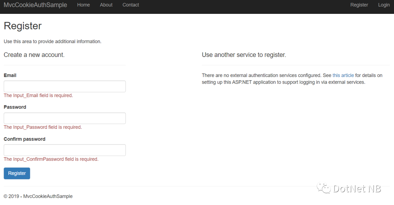Focus the Confirm password input field
This screenshot has width=394, height=205.
coord(65,150)
